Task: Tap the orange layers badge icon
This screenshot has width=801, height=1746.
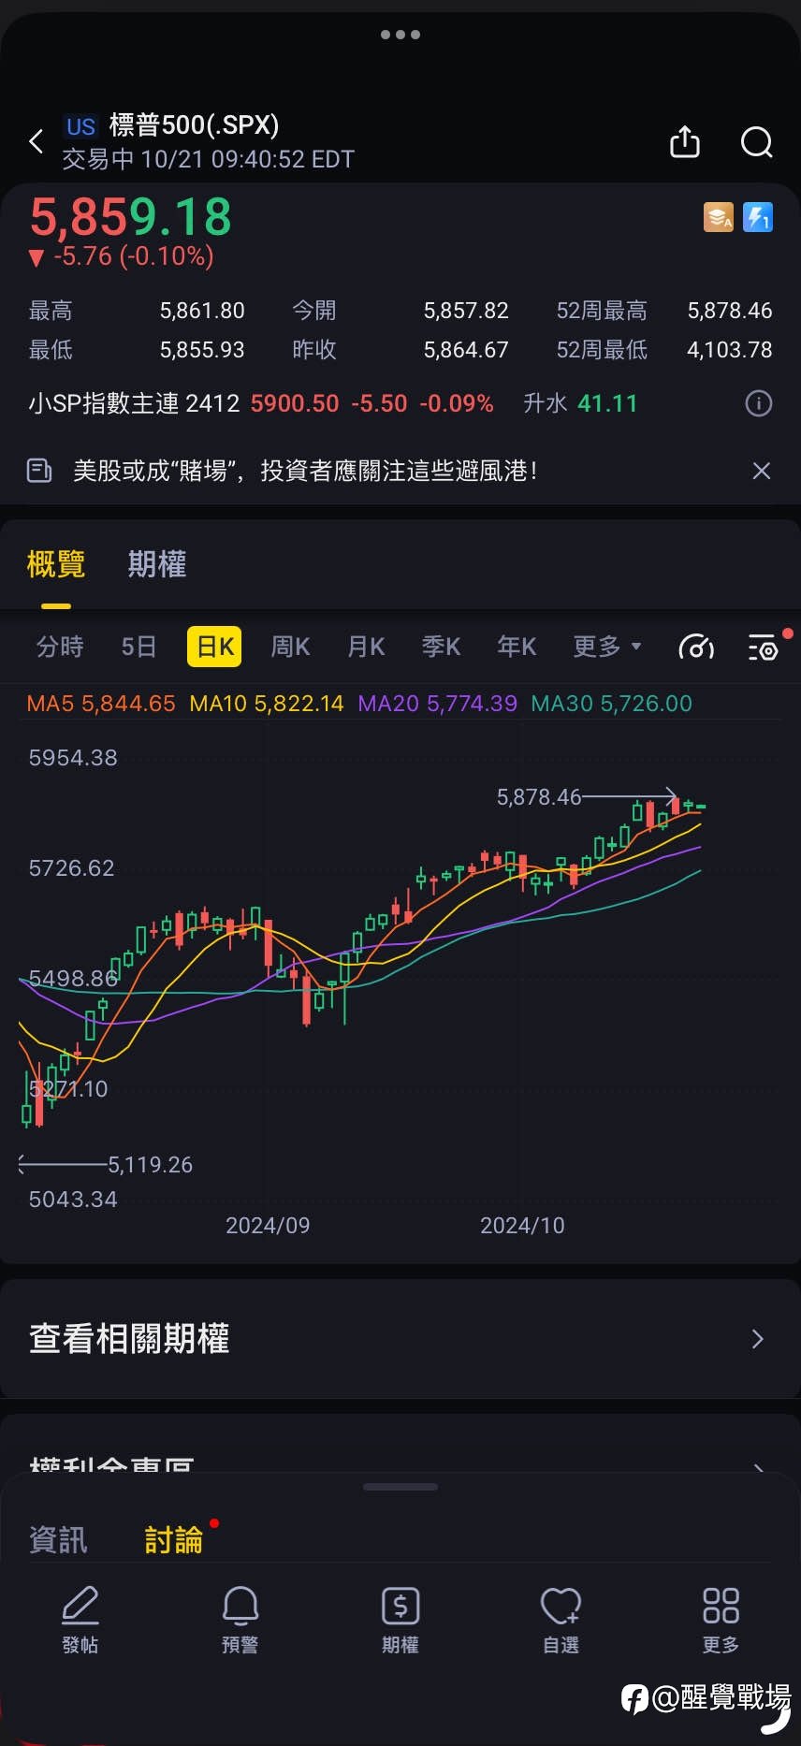Action: [719, 217]
